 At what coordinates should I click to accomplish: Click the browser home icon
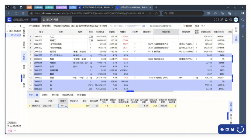pyautogui.click(x=23, y=13)
